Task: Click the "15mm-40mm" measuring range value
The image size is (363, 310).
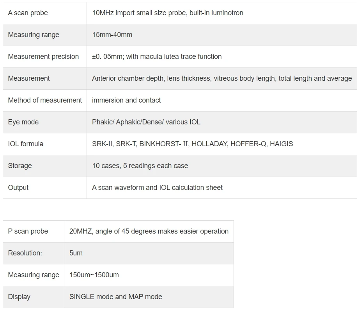Action: click(x=112, y=35)
